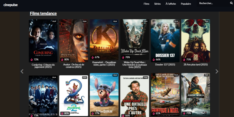Viewport: 234px width, 117px height.
Task: Click the 65% rating on Panique à Noël
Action: [x=158, y=113]
